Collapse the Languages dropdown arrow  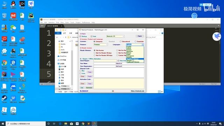(143, 44)
